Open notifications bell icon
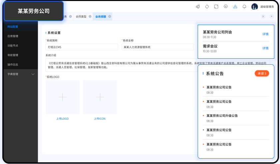The image size is (280, 164). 244,6
